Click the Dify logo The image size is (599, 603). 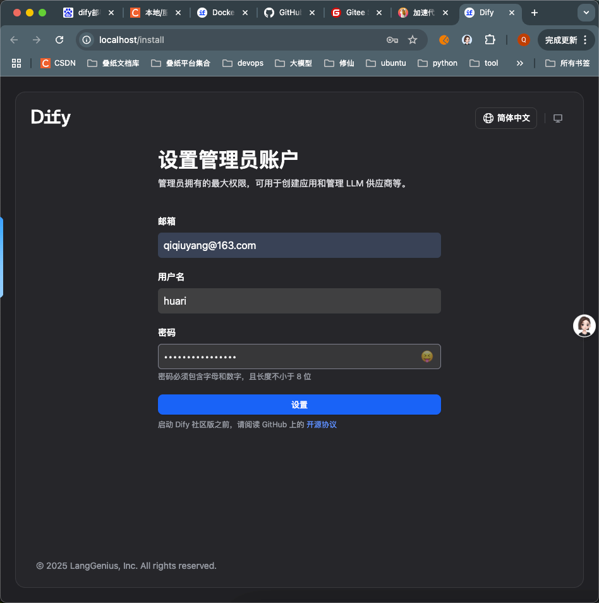point(51,118)
